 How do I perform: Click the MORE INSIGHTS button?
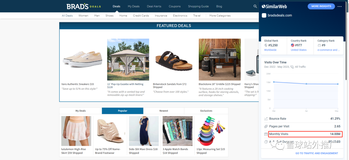pos(321,6)
